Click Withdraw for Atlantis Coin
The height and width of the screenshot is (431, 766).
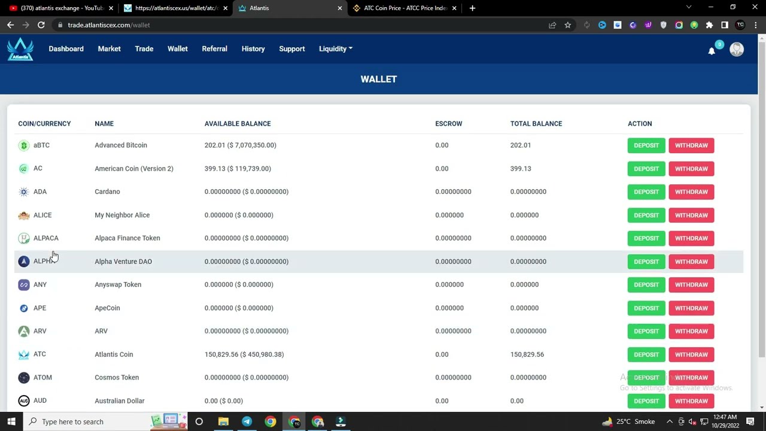[x=691, y=354]
